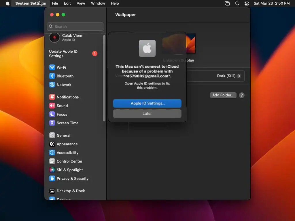Open the Dark (Still) appearance dropdown
Image resolution: width=295 pixels, height=221 pixels.
point(228,76)
